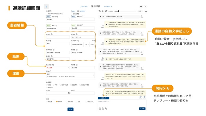Click the print icon in the header
Viewport: 206px width, 116px height.
coord(141,6)
